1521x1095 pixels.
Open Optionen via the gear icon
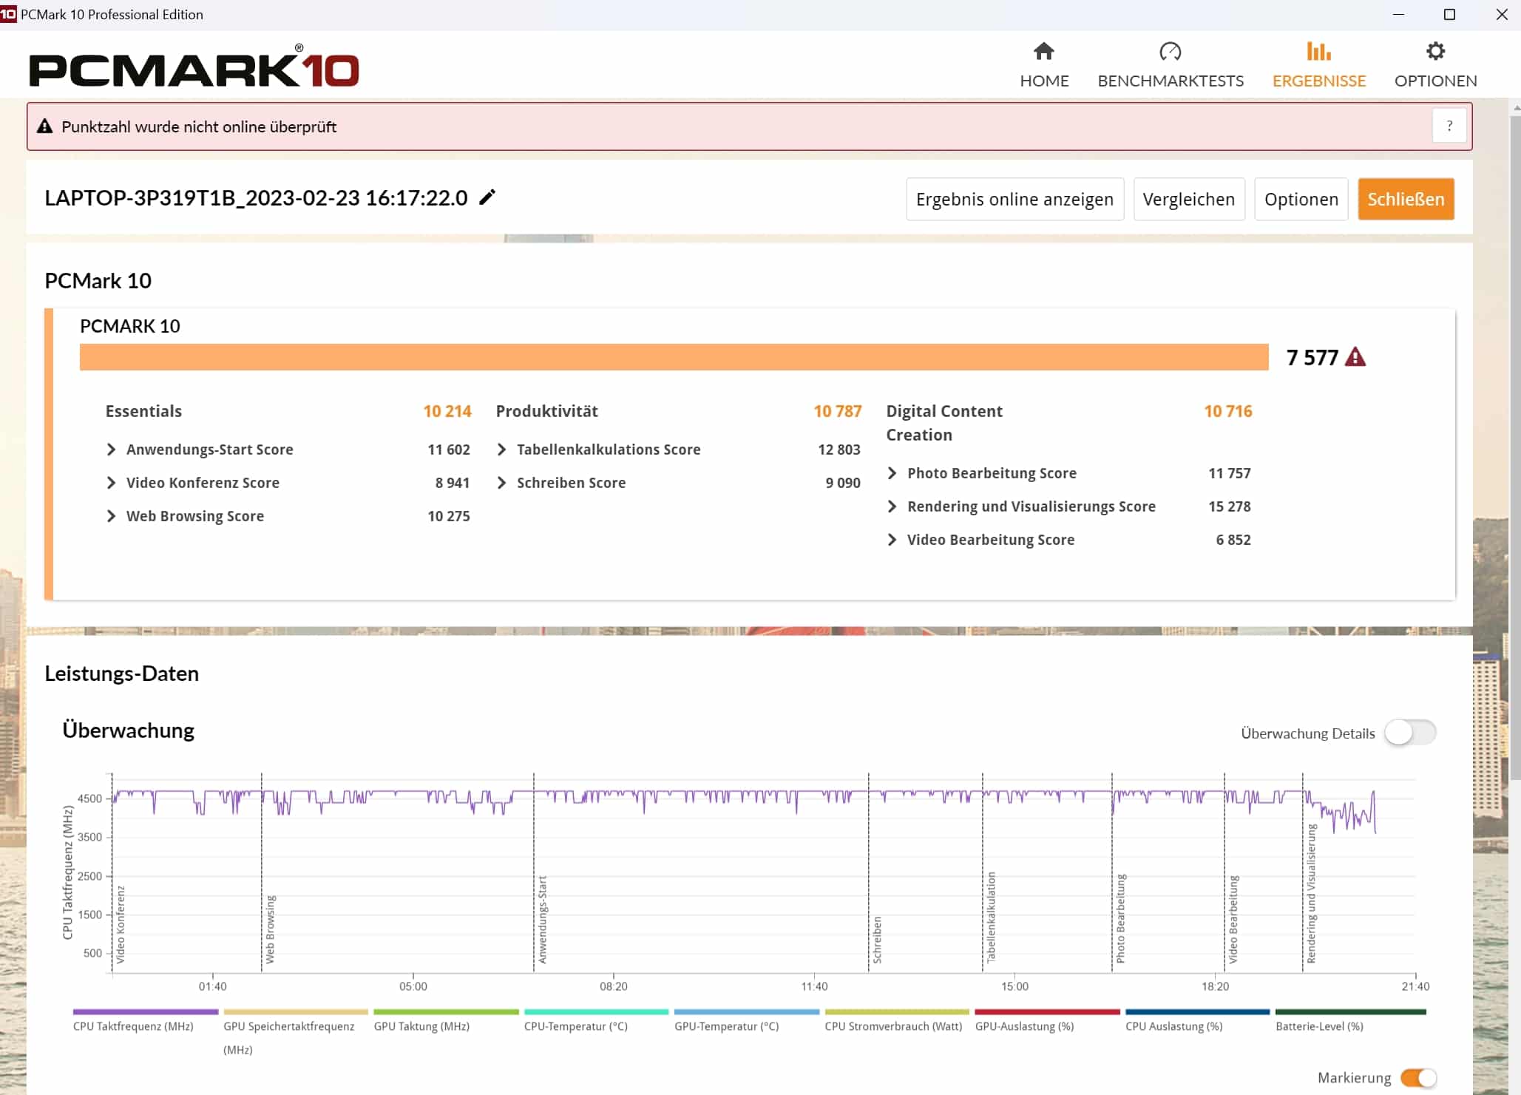pyautogui.click(x=1434, y=52)
